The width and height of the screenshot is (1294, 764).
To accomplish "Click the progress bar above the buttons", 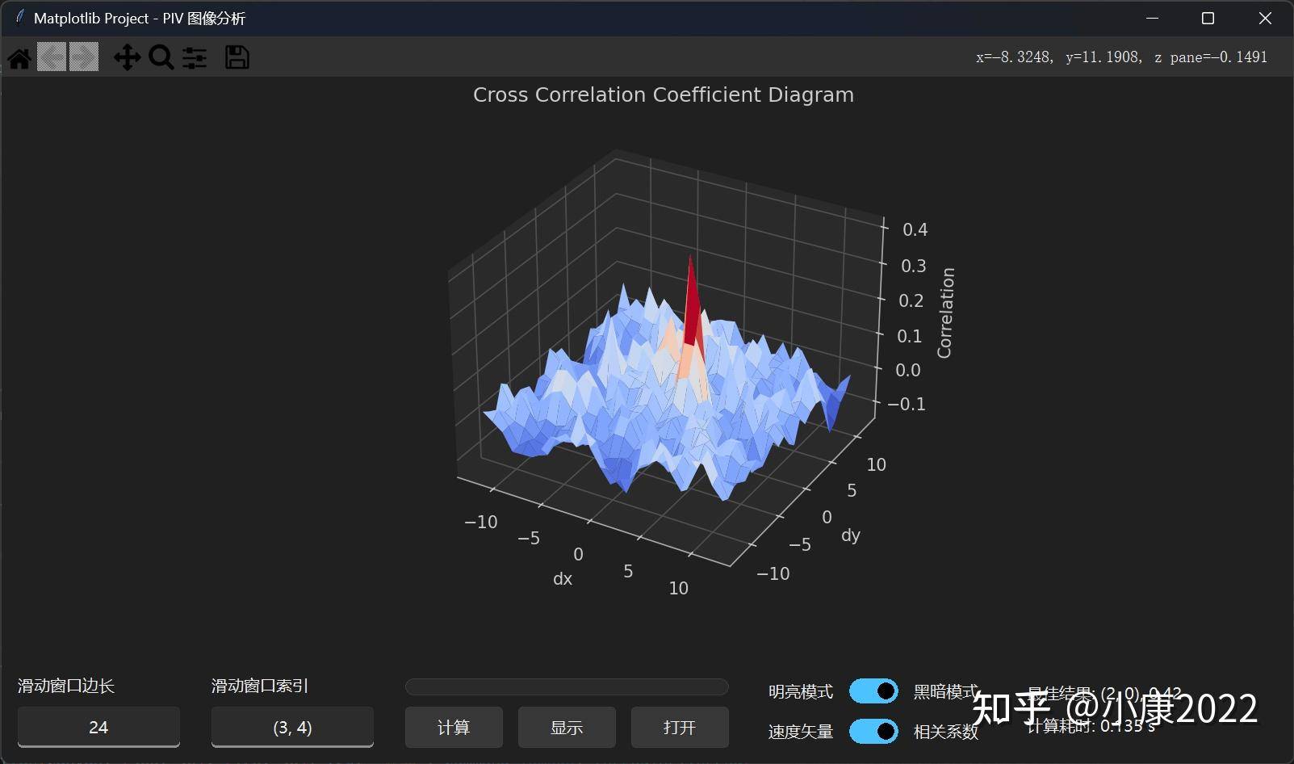I will pos(567,687).
